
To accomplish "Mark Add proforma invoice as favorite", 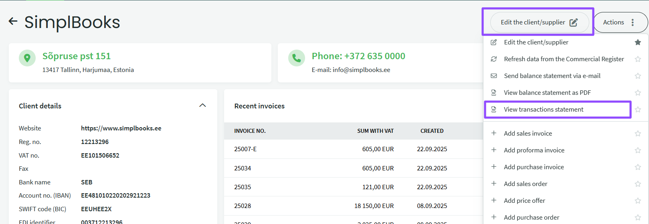I will tap(638, 150).
